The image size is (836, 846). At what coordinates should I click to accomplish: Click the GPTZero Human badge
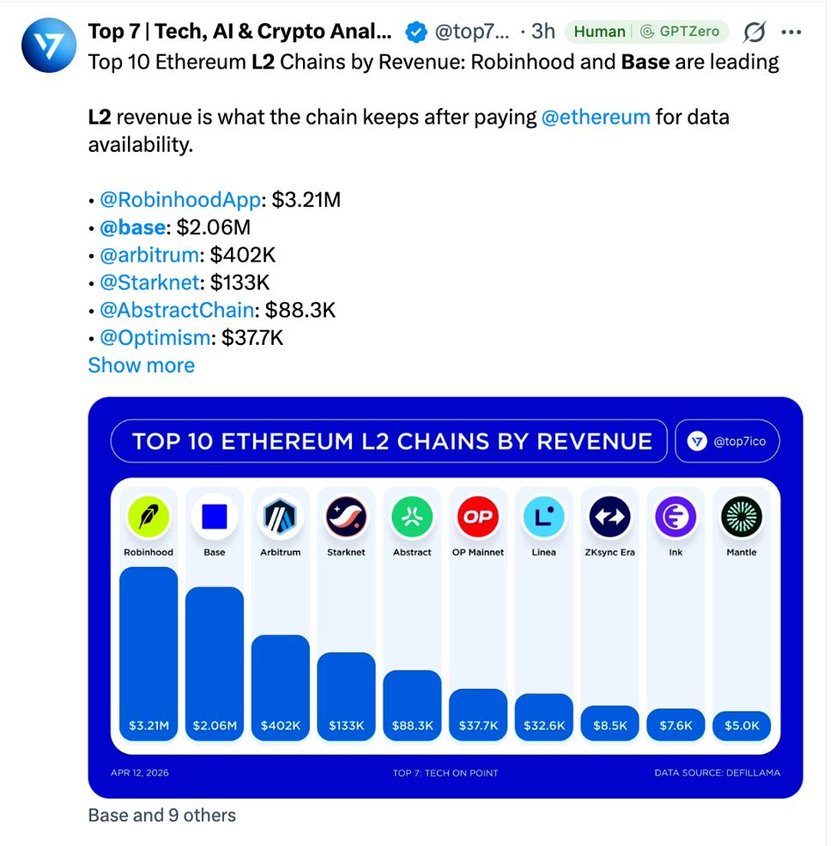click(646, 31)
